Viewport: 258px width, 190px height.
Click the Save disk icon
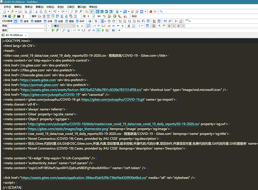(20, 12)
